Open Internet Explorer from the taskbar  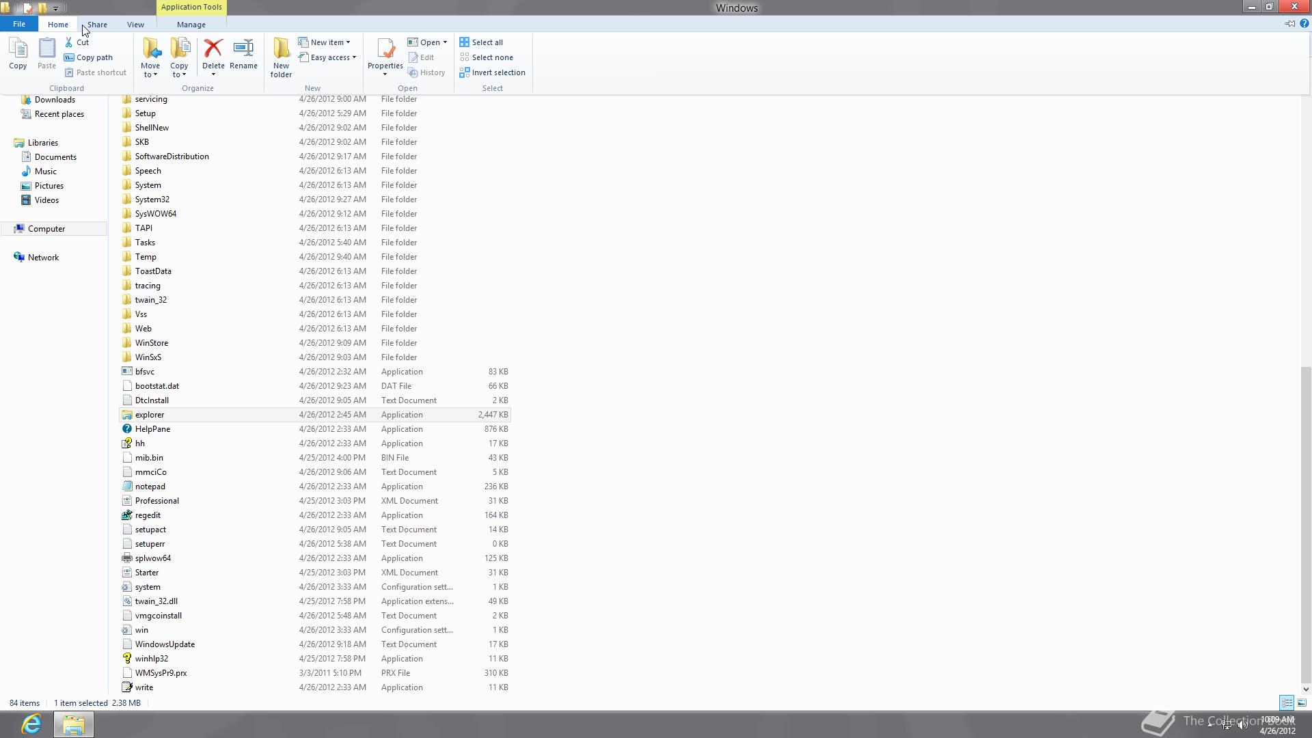pos(31,724)
